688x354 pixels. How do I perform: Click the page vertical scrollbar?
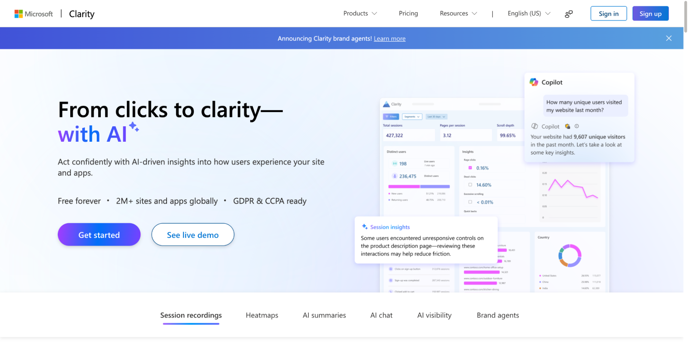686,17
